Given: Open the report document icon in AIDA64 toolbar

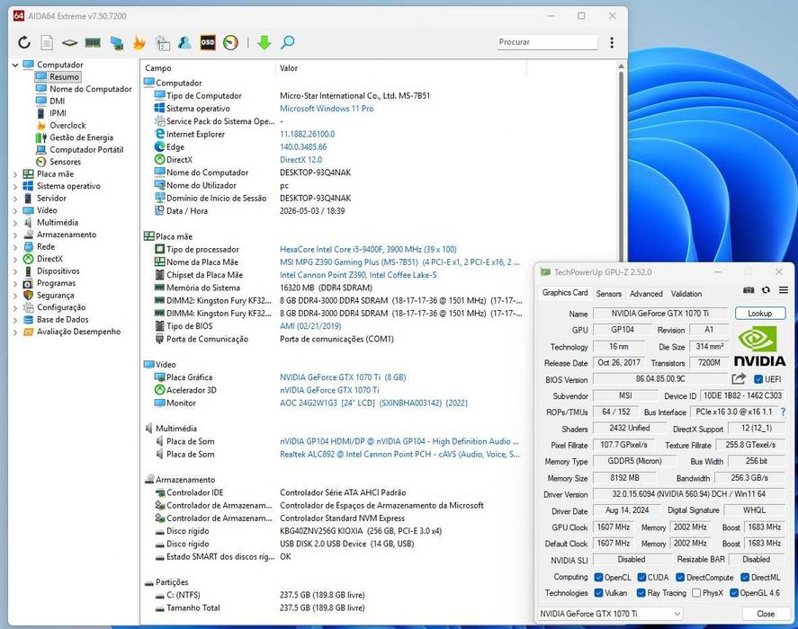Looking at the screenshot, I should coord(47,42).
